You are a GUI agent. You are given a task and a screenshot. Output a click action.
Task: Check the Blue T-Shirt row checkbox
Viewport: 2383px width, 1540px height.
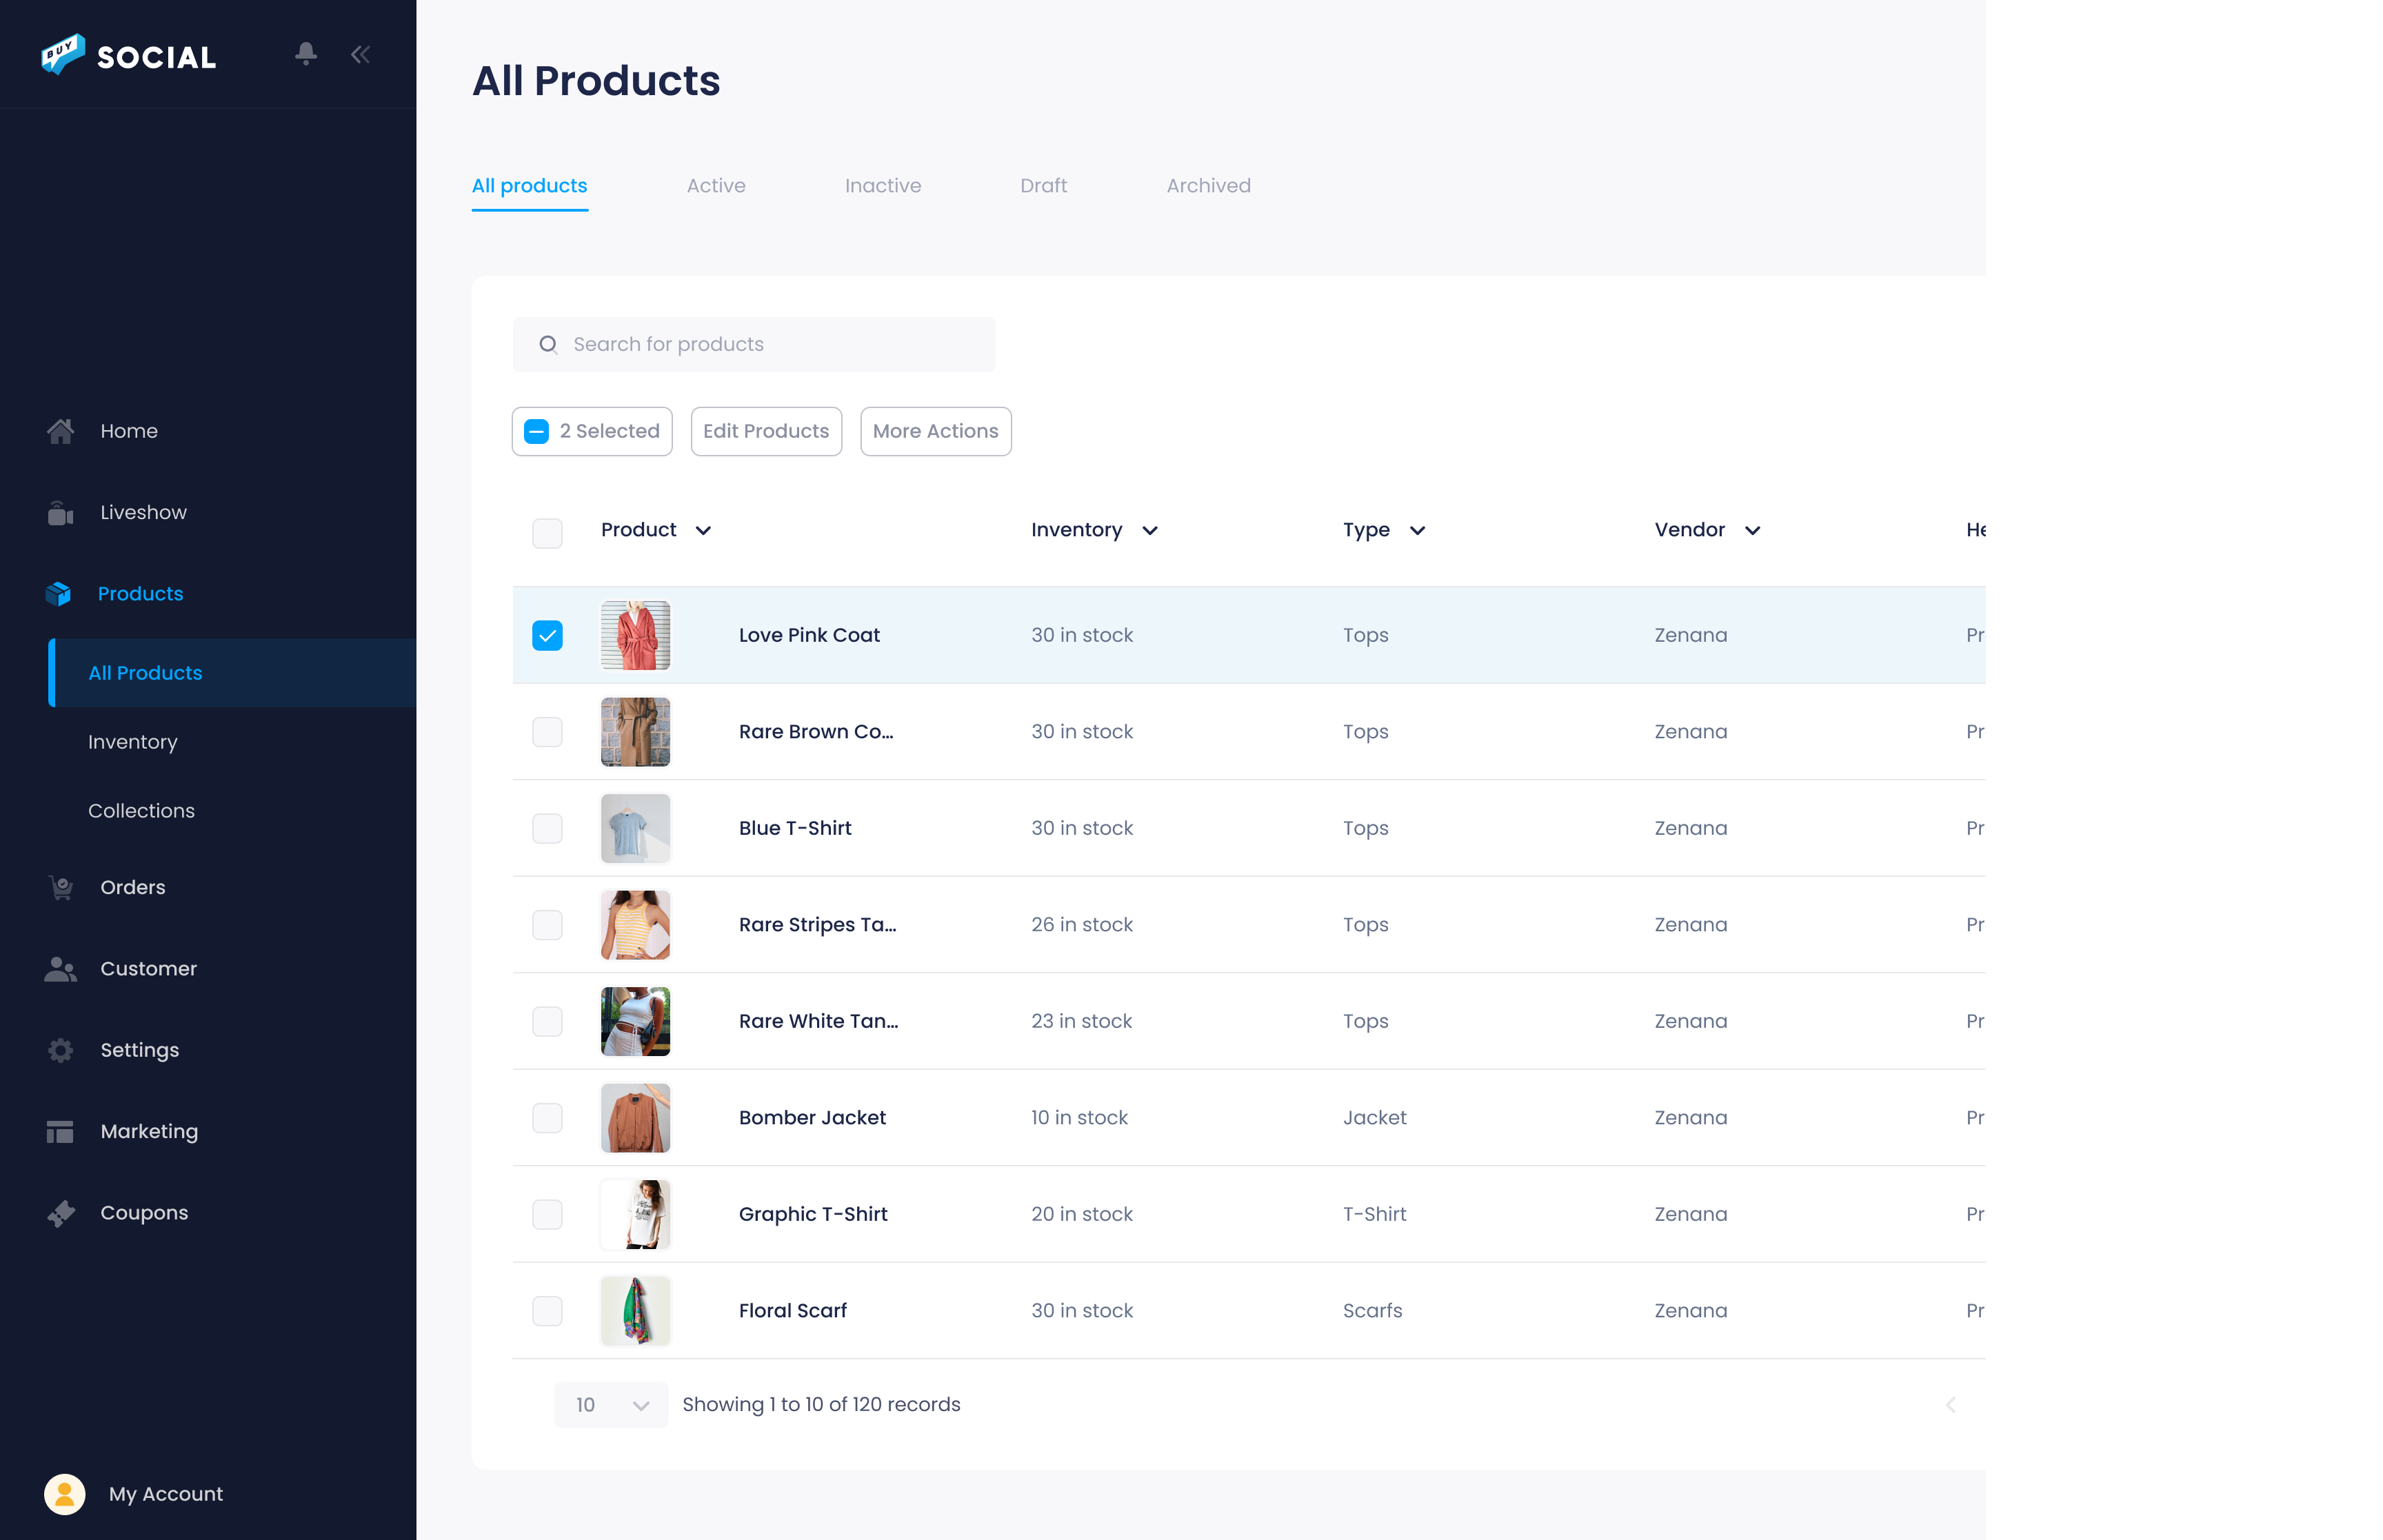pyautogui.click(x=547, y=828)
